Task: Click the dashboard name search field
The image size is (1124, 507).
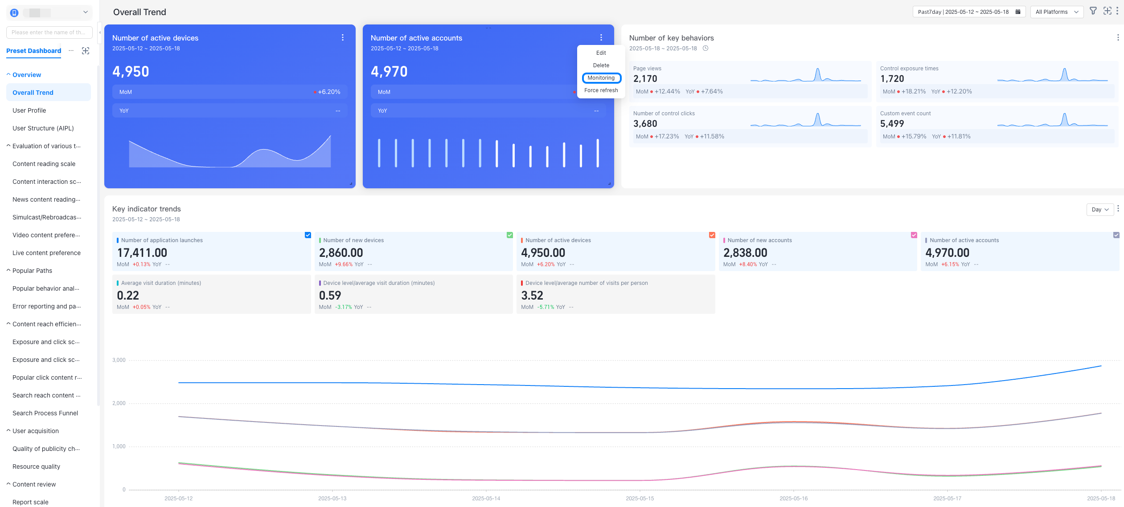Action: coord(49,32)
